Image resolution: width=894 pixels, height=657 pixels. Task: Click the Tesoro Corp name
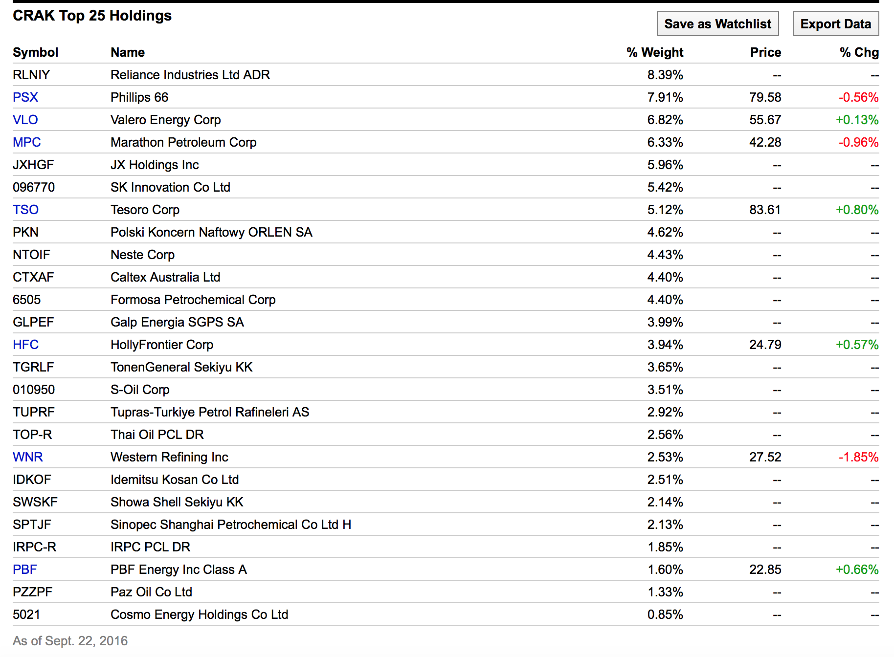[145, 210]
